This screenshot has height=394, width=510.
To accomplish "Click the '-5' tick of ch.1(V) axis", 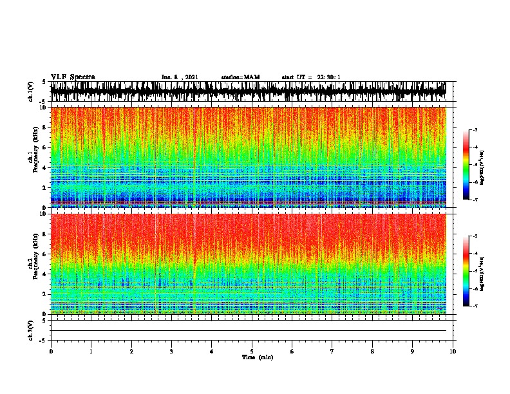I will tap(43, 102).
